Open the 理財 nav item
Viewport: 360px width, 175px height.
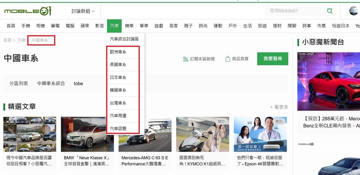pyautogui.click(x=277, y=26)
